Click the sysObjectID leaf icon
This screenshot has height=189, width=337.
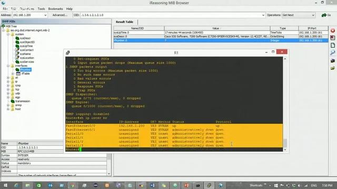(17, 42)
